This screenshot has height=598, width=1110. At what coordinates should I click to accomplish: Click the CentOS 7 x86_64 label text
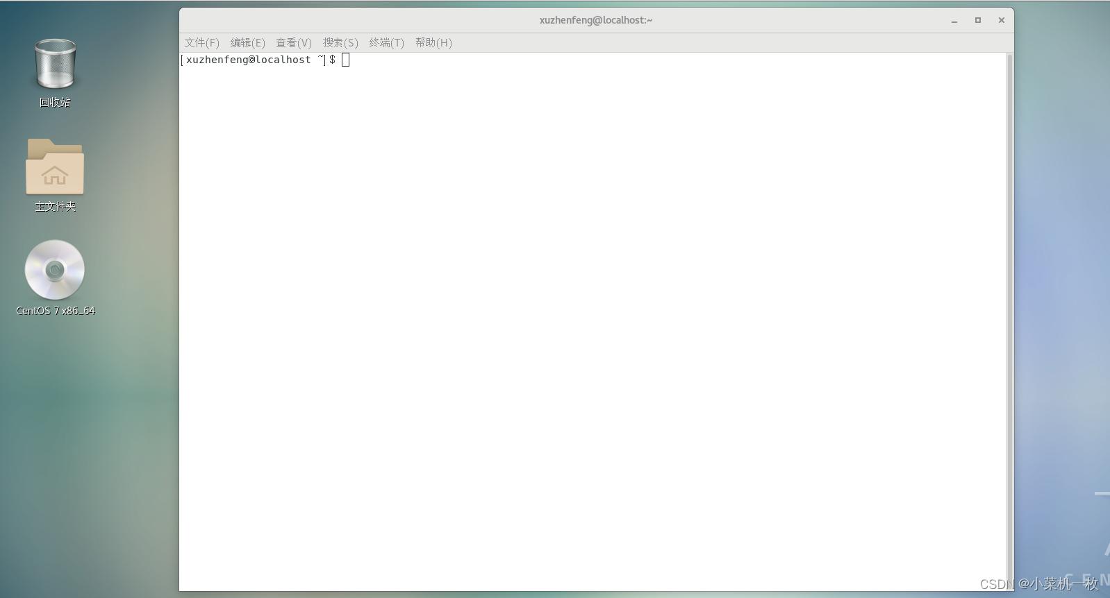56,310
